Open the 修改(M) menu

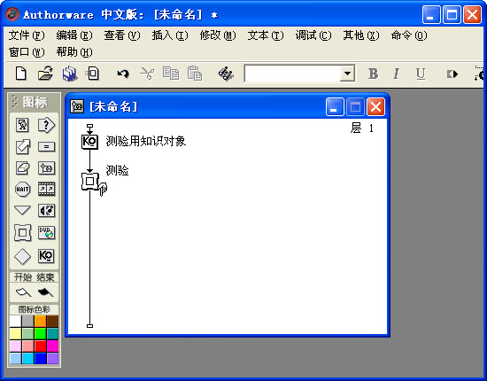[218, 35]
